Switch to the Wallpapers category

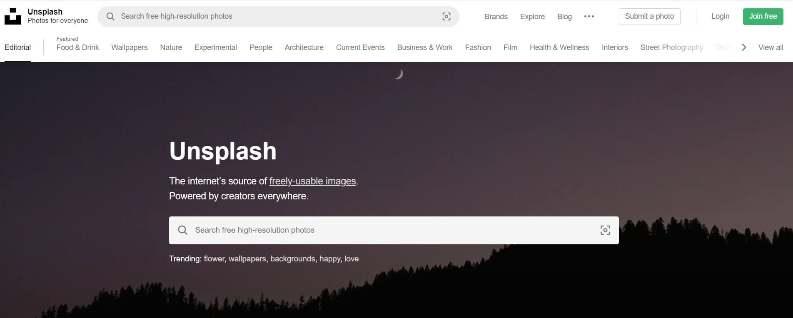[x=129, y=47]
